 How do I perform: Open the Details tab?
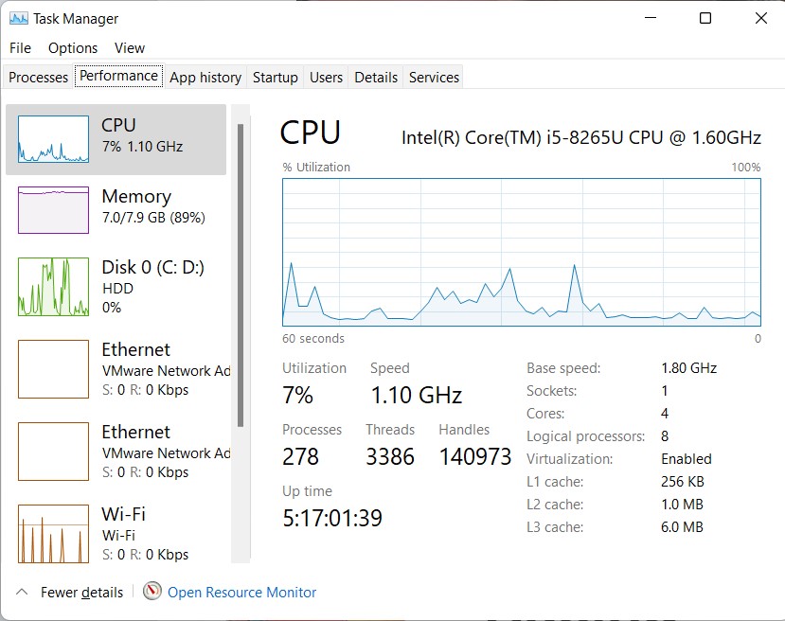(x=375, y=77)
